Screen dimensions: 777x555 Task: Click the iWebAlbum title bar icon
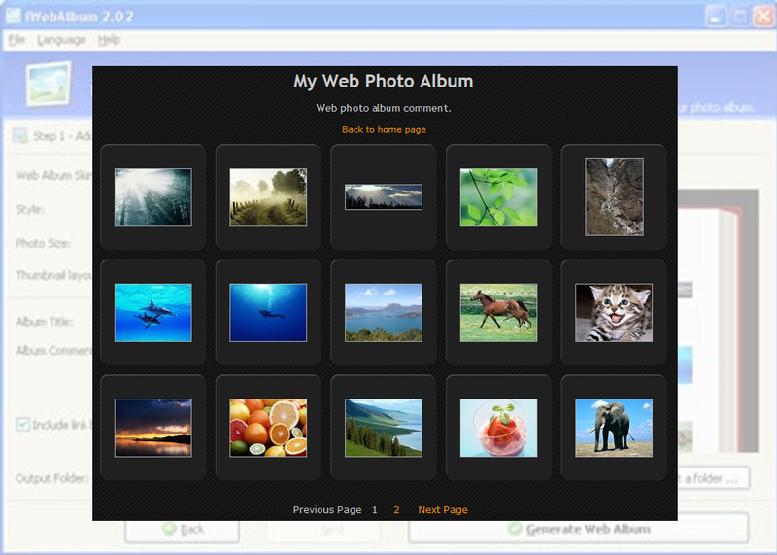[x=14, y=16]
